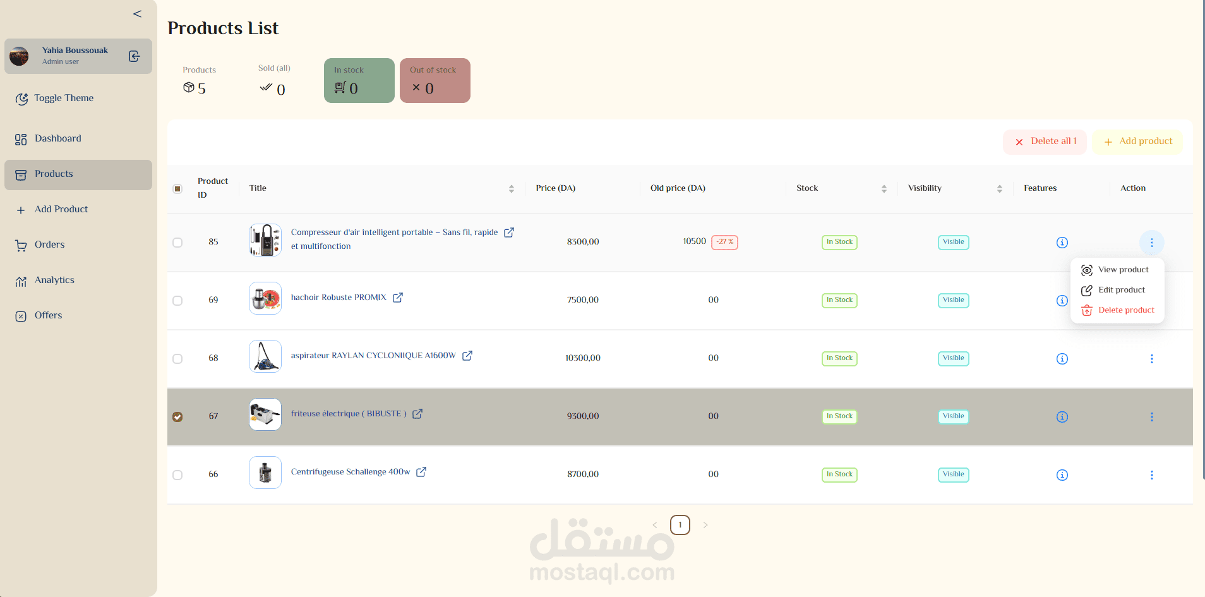
Task: Choose Delete product from the action menu
Action: (1117, 310)
